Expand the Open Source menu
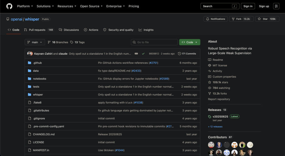The width and height of the screenshot is (285, 156). click(x=91, y=6)
